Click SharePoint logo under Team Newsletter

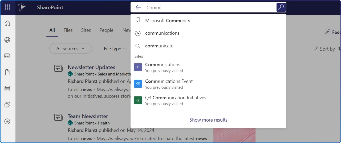tap(70, 123)
